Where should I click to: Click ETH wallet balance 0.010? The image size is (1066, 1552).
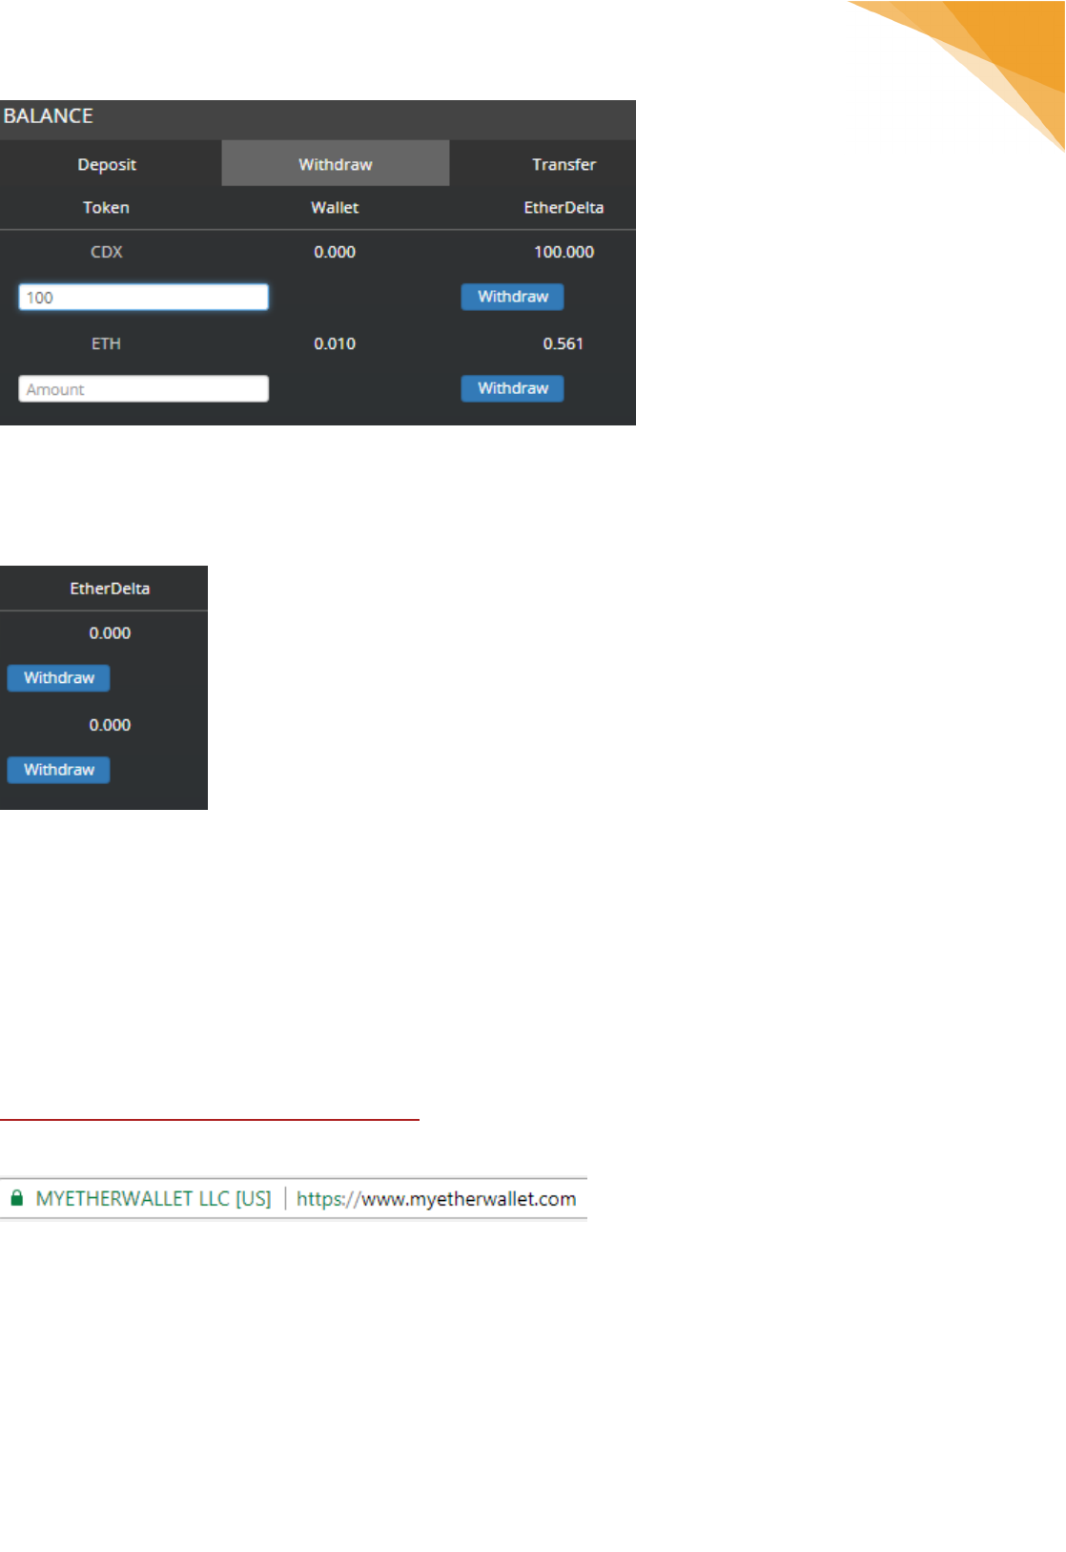(x=335, y=343)
